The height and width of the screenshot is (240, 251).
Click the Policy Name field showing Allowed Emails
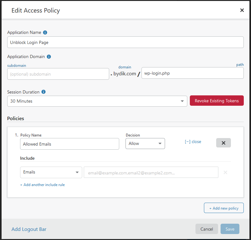click(69, 144)
